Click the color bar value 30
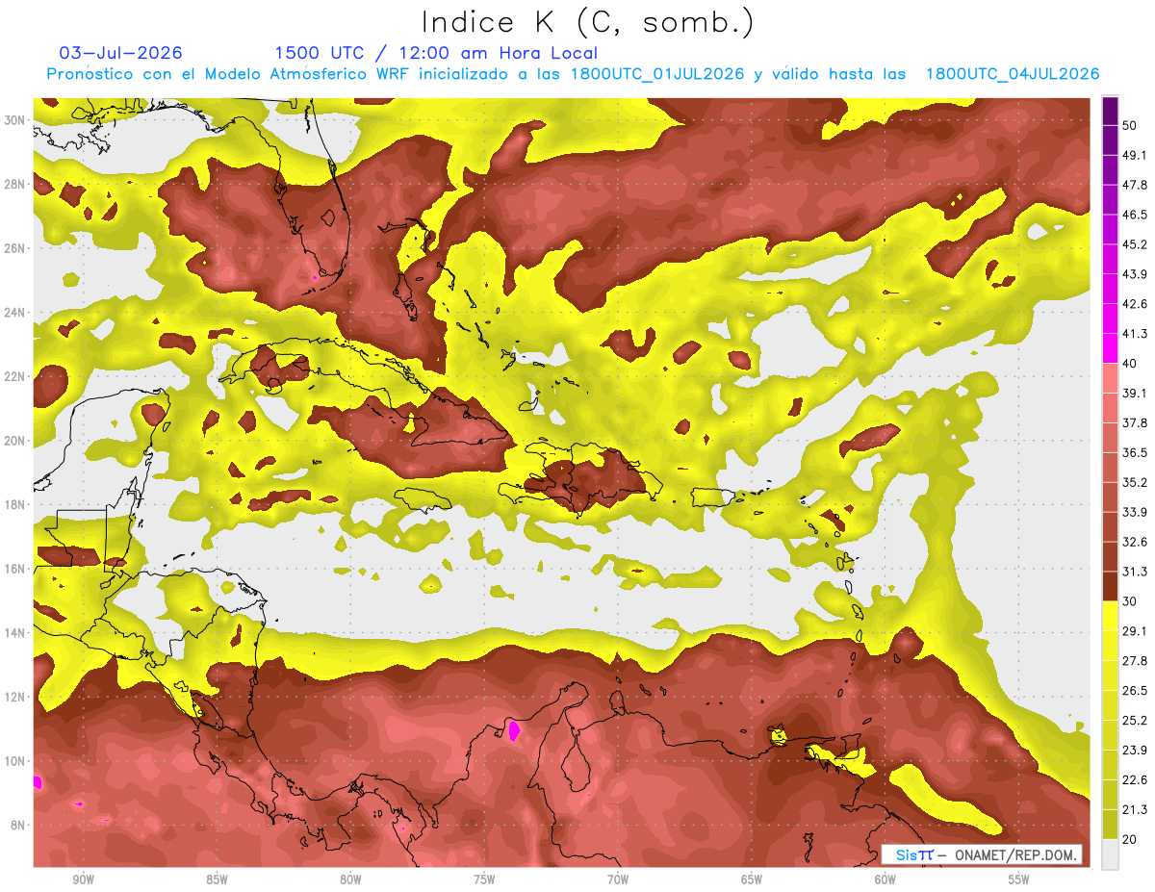 (1130, 601)
